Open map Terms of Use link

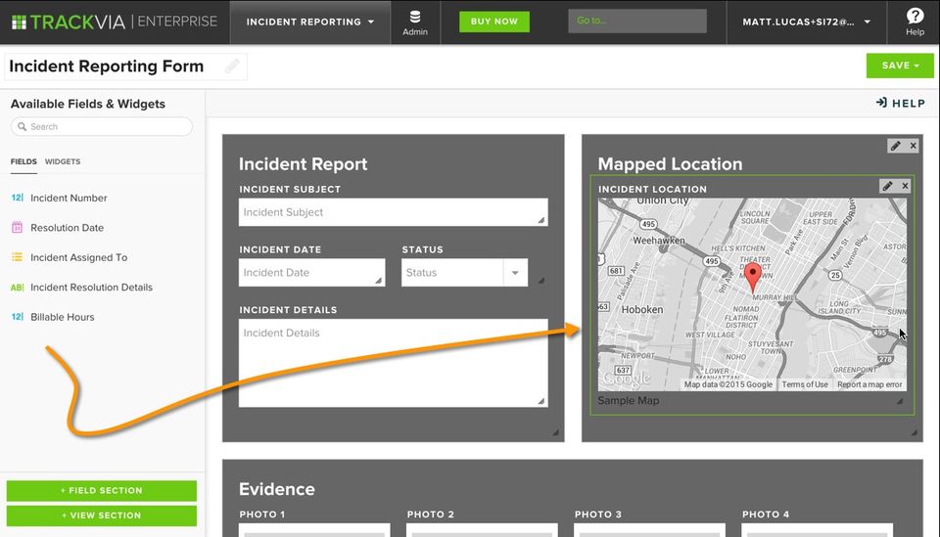pos(805,384)
